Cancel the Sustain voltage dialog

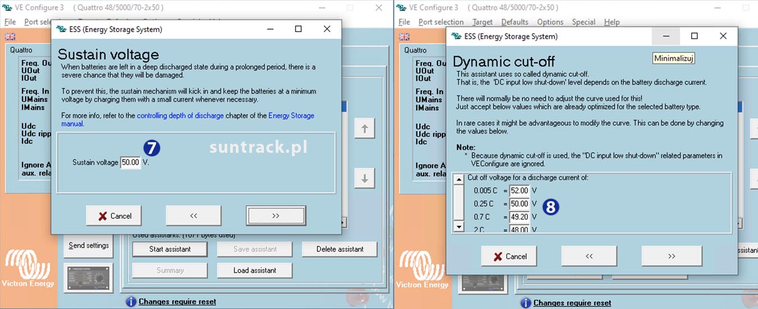[x=113, y=216]
